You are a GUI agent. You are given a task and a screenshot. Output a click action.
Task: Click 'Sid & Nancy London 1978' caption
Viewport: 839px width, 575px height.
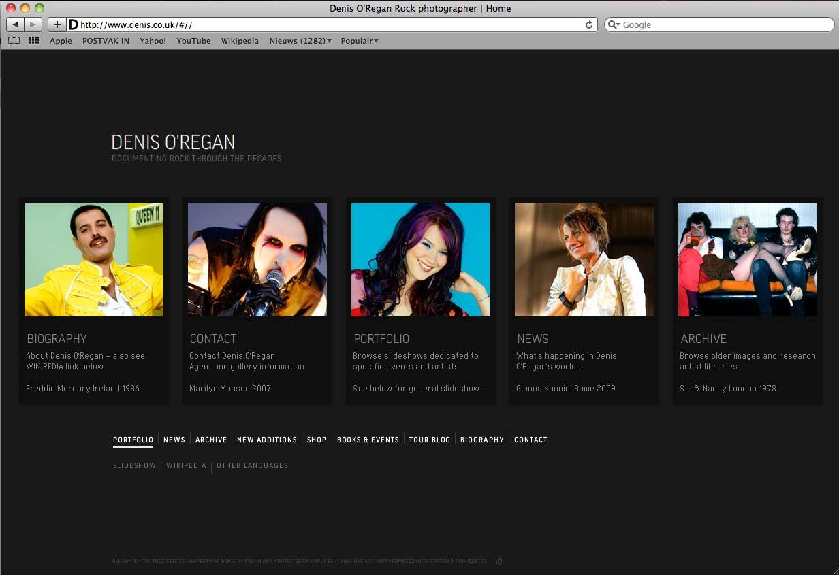click(728, 389)
